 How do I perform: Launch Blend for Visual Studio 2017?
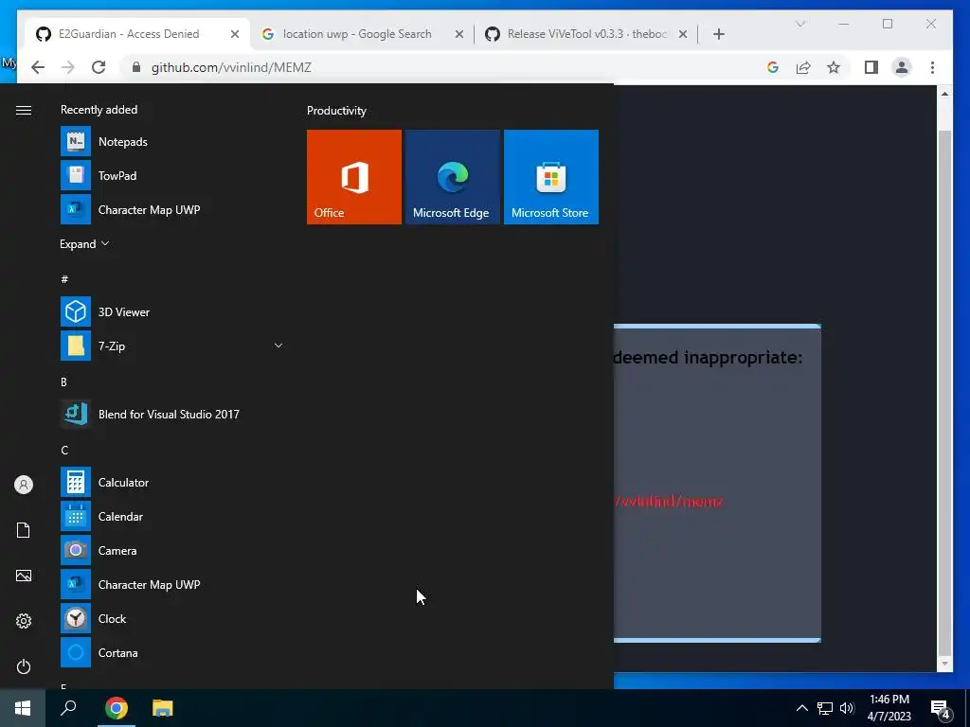click(172, 415)
